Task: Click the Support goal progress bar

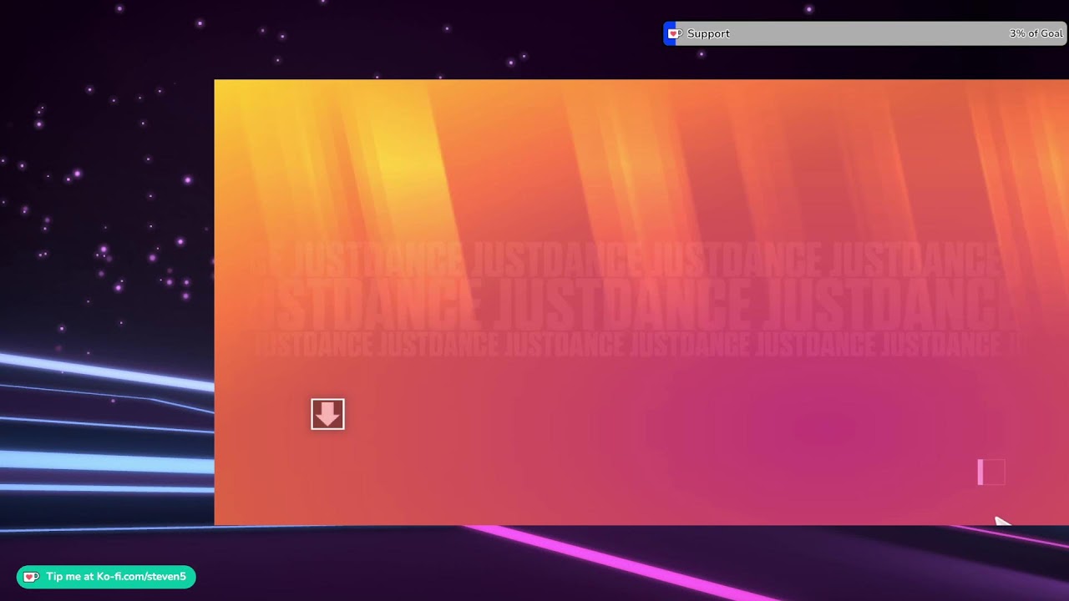Action: [x=865, y=33]
